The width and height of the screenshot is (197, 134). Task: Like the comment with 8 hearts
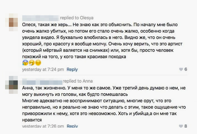(x=181, y=126)
